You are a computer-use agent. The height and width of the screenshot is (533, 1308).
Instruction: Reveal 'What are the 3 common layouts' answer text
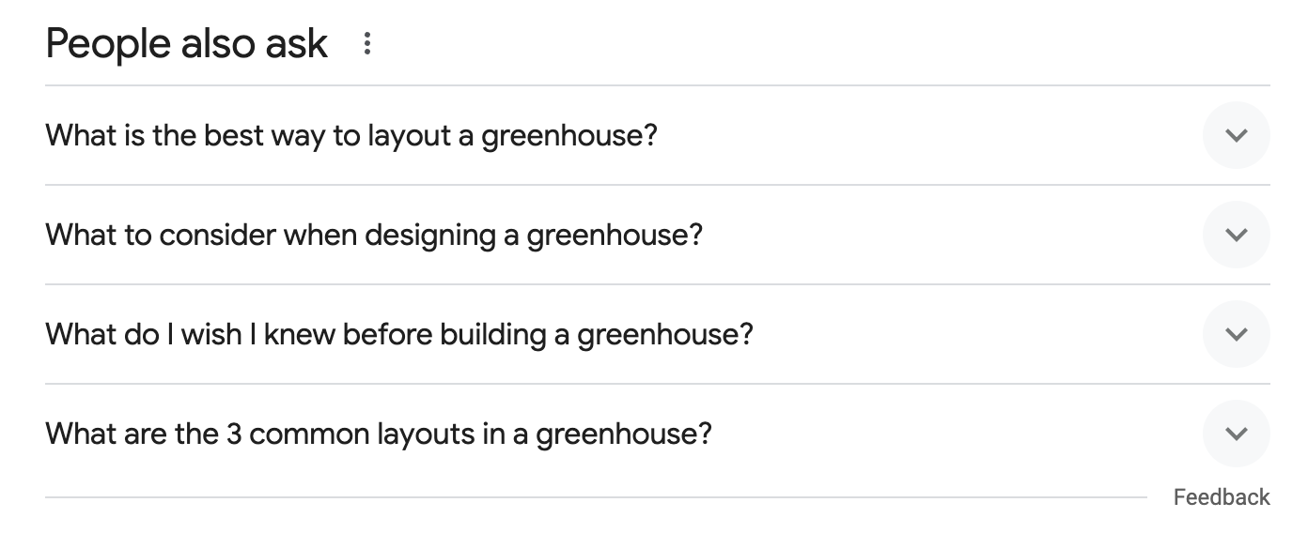pos(378,434)
